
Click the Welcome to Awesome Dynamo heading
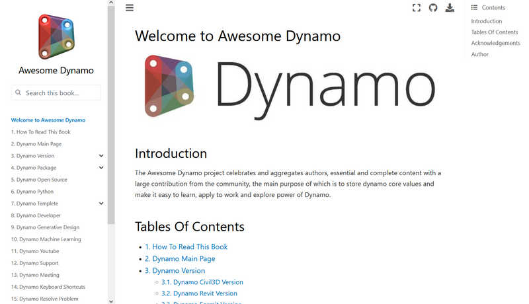[x=237, y=36]
